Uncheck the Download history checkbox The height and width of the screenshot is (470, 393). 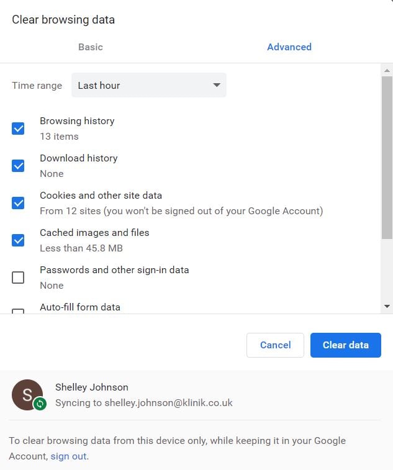(x=18, y=166)
